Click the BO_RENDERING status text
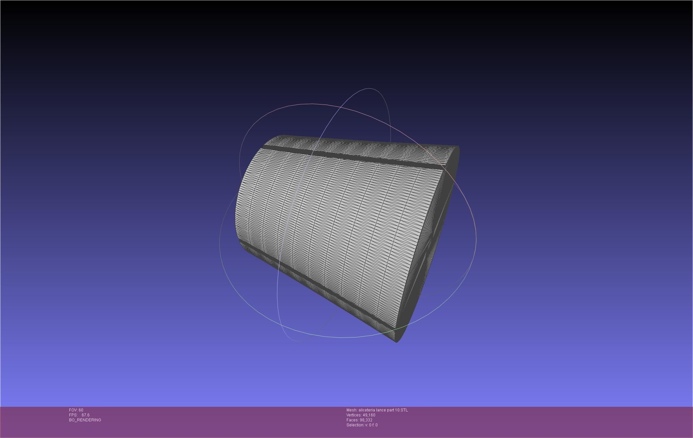 click(x=85, y=420)
